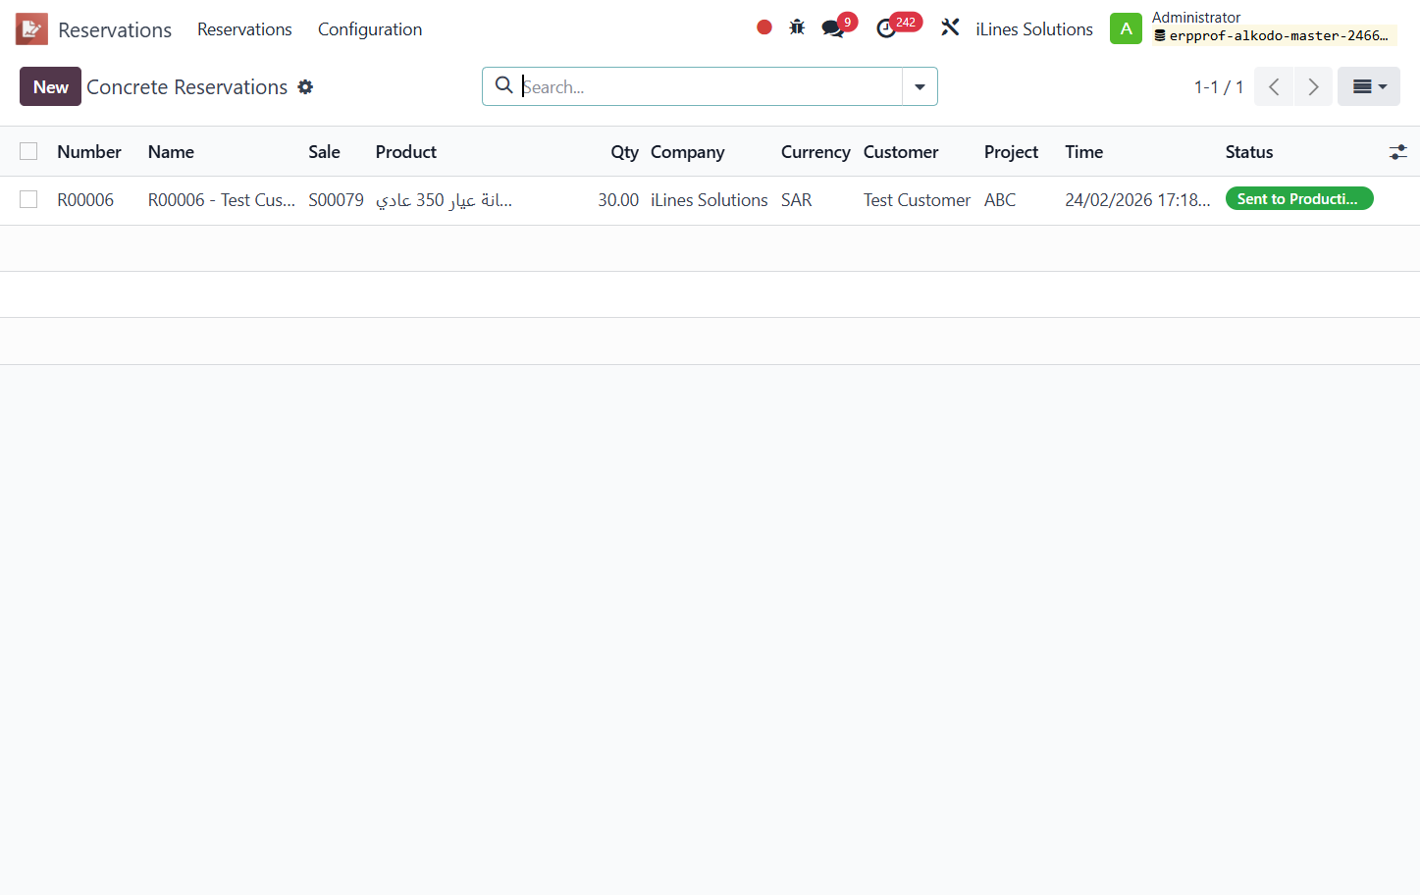Go to next page arrow
The width and height of the screenshot is (1420, 895).
tap(1313, 86)
